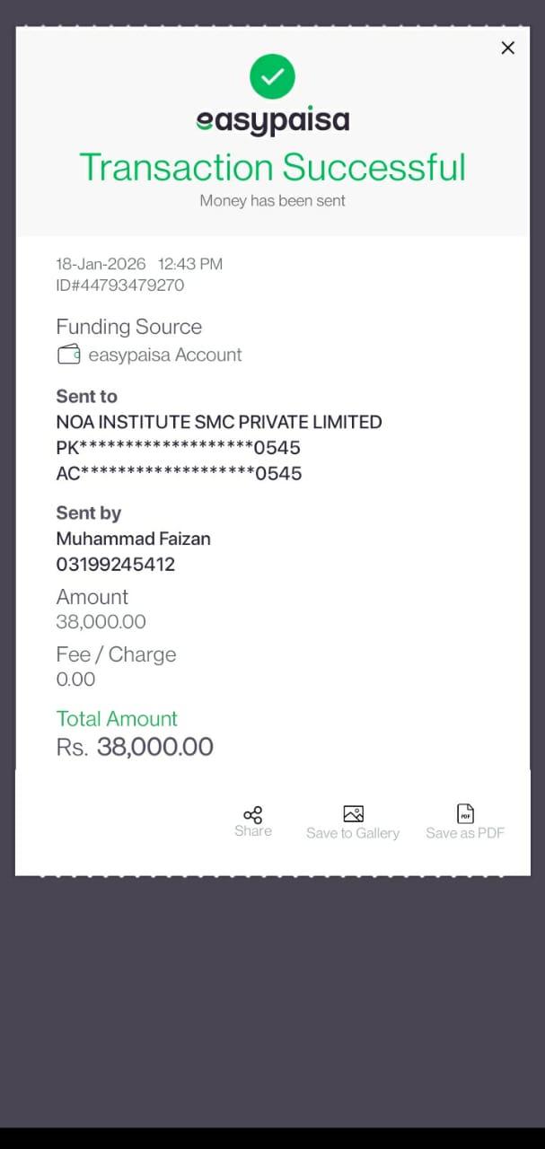Tap the Save as PDF file icon
Screen dimensions: 545x1149
pyautogui.click(x=465, y=813)
